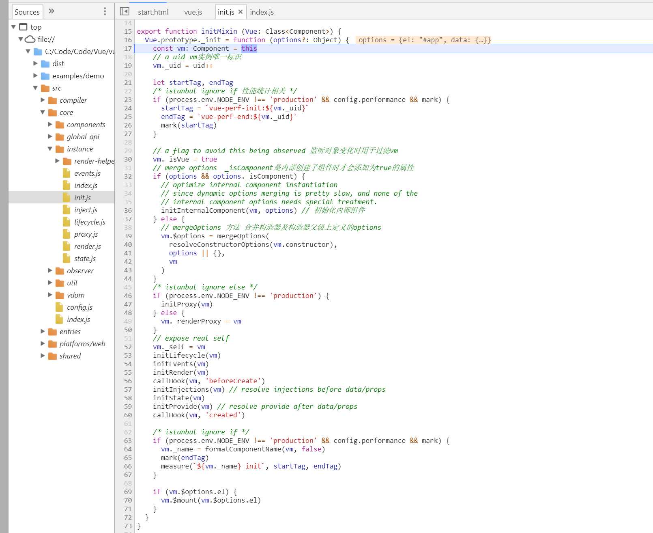Collapse the instance folder

50,149
